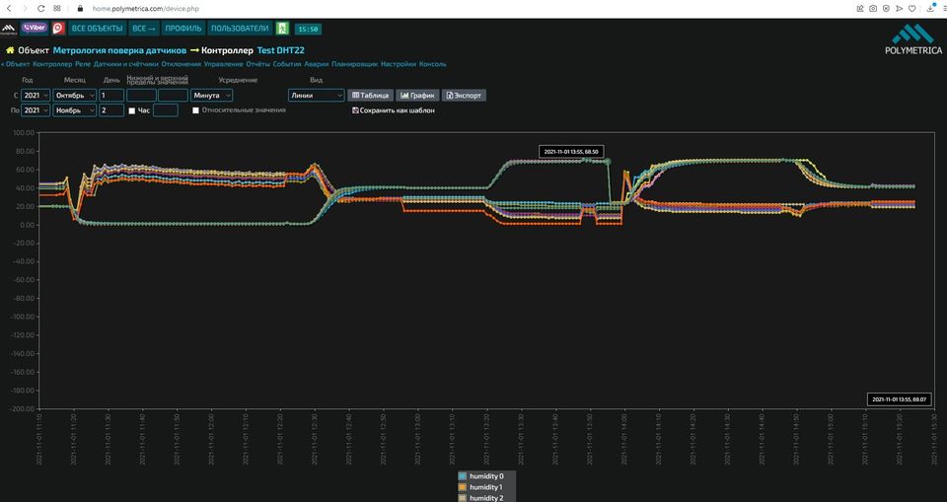Open Датчики и счётчики tab

(x=125, y=64)
